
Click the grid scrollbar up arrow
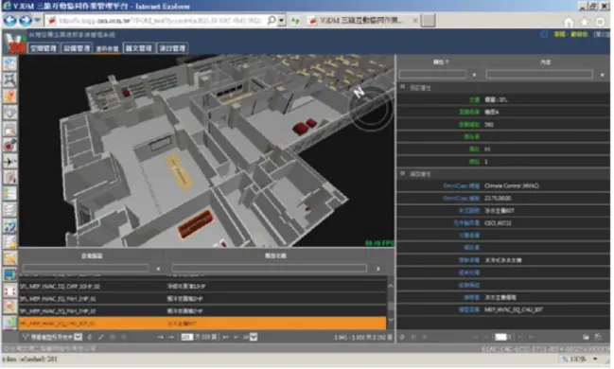391,286
